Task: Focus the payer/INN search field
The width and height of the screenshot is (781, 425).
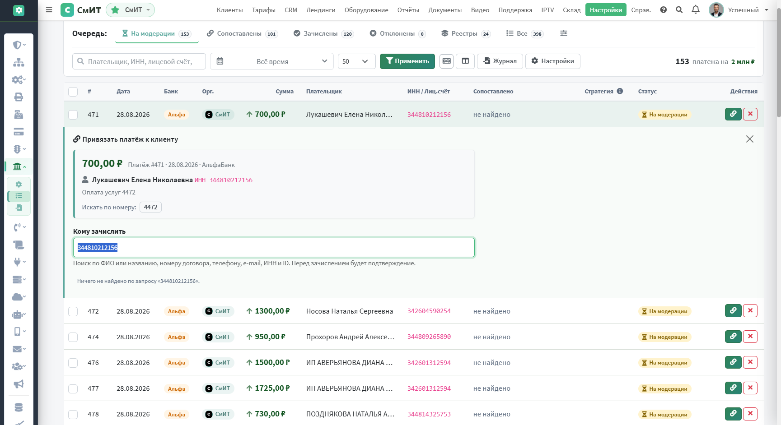Action: [139, 61]
